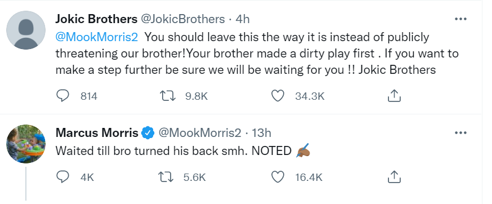View Jokic Brothers default avatar
Image resolution: width=492 pixels, height=204 pixels.
[x=26, y=30]
